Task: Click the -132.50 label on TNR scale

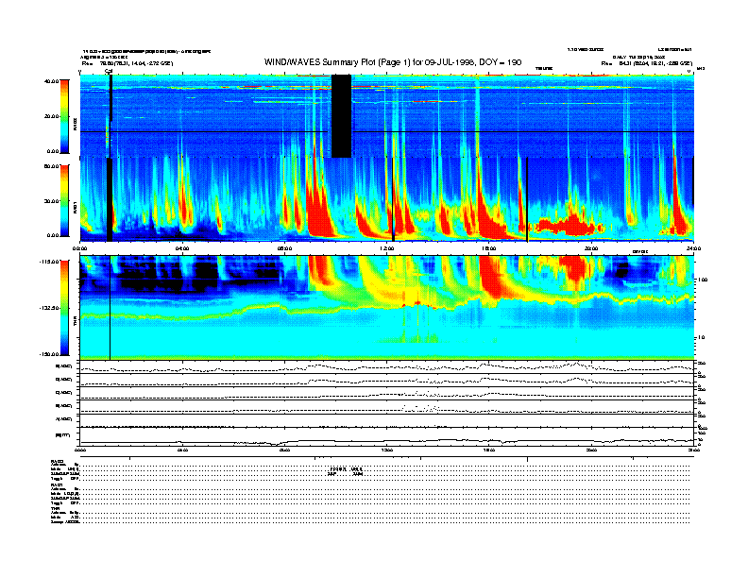Action: click(49, 308)
